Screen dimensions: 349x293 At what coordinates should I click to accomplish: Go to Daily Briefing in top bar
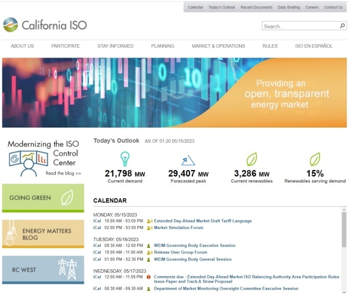click(x=289, y=7)
